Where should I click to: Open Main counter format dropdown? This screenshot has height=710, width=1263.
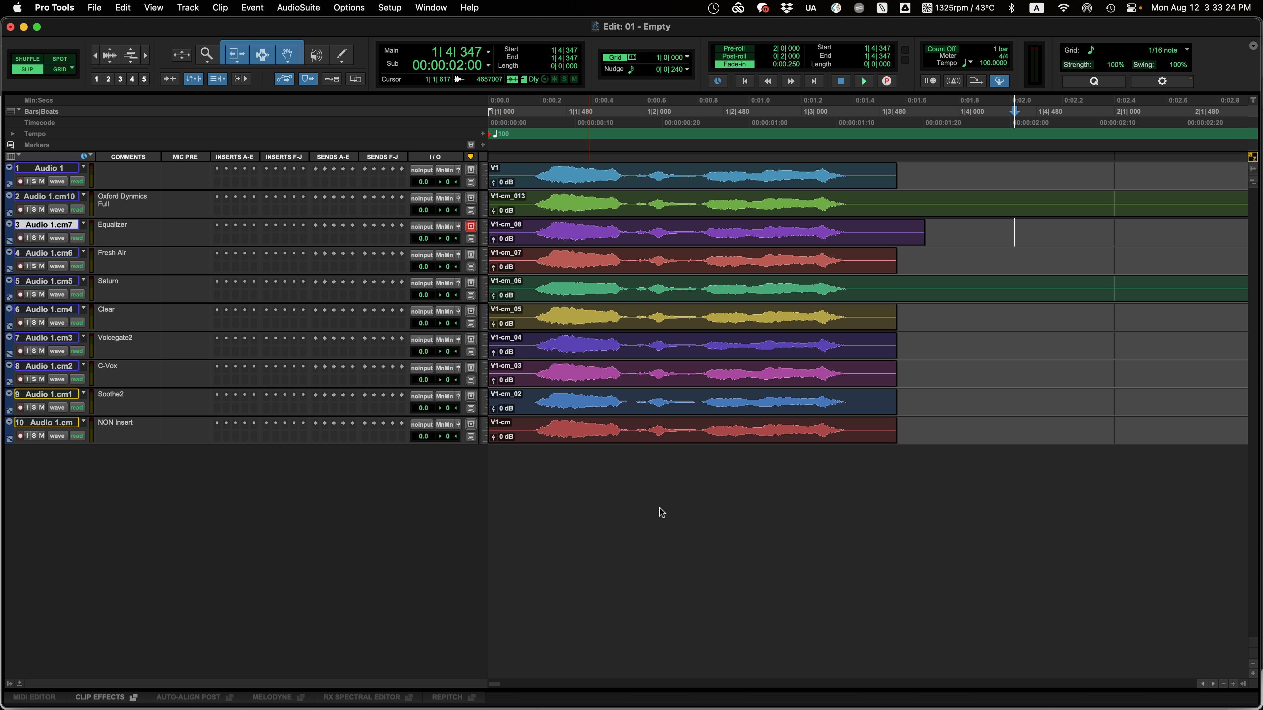pyautogui.click(x=488, y=52)
